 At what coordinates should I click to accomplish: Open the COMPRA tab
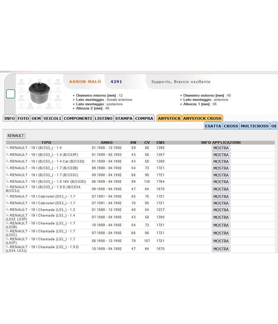pyautogui.click(x=144, y=118)
